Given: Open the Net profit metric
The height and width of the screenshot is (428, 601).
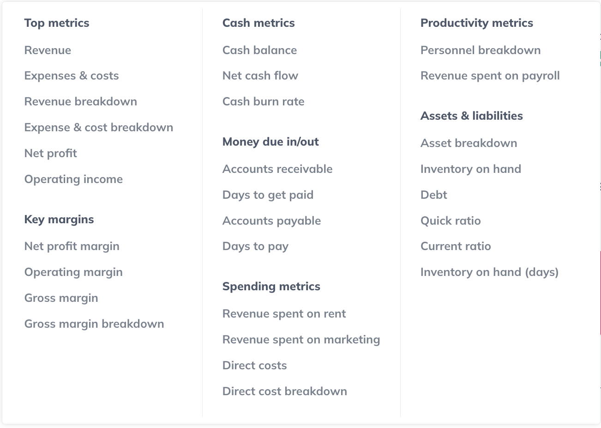Looking at the screenshot, I should (x=50, y=153).
